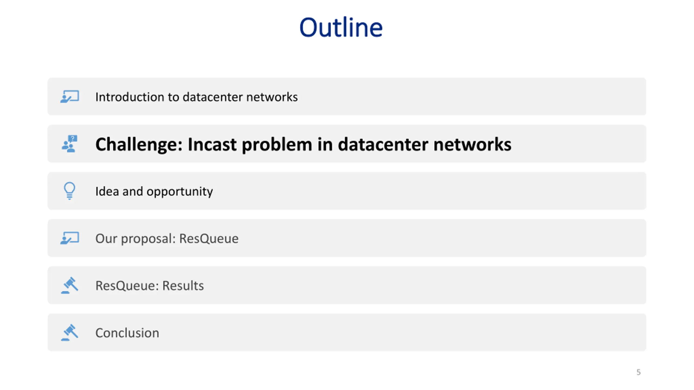The width and height of the screenshot is (694, 390).
Task: Open the ResQueue: Results entry
Action: (347, 285)
